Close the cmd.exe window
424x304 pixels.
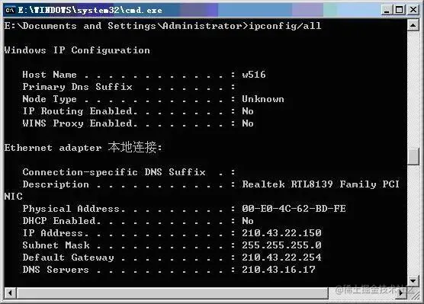(x=413, y=10)
